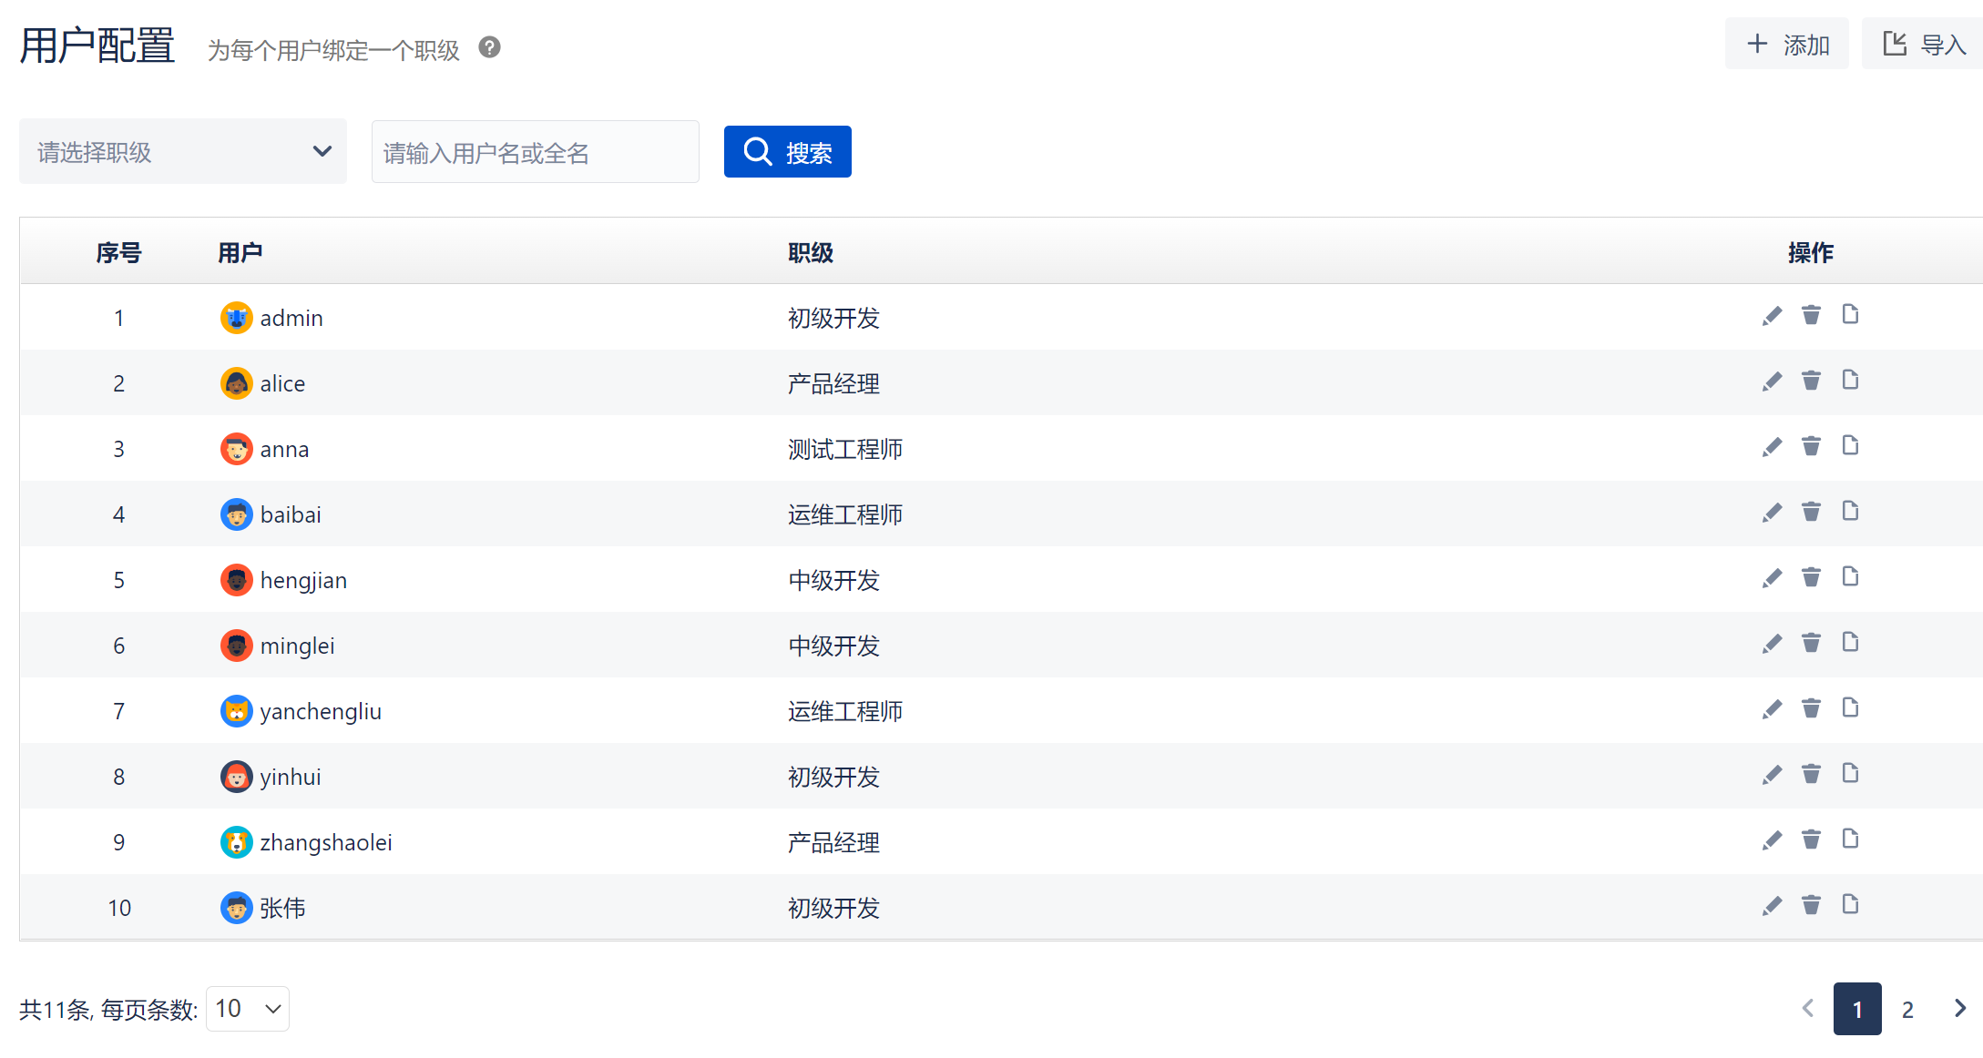Screen dimensions: 1983x1058
Task: Click the 职级 column header
Action: coord(811,252)
